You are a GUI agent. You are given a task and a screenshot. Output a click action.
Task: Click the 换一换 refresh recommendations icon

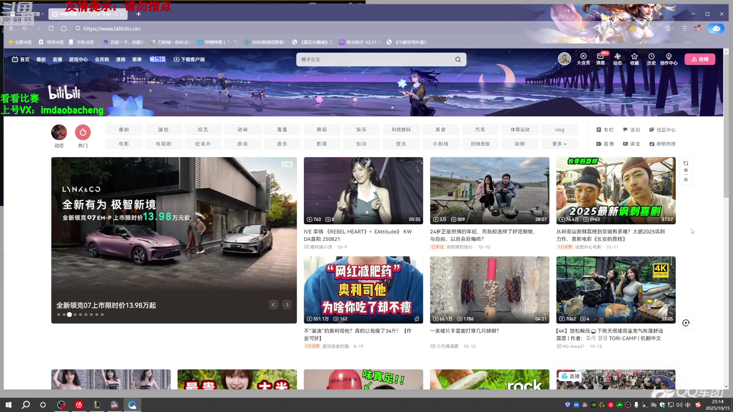[x=686, y=171]
